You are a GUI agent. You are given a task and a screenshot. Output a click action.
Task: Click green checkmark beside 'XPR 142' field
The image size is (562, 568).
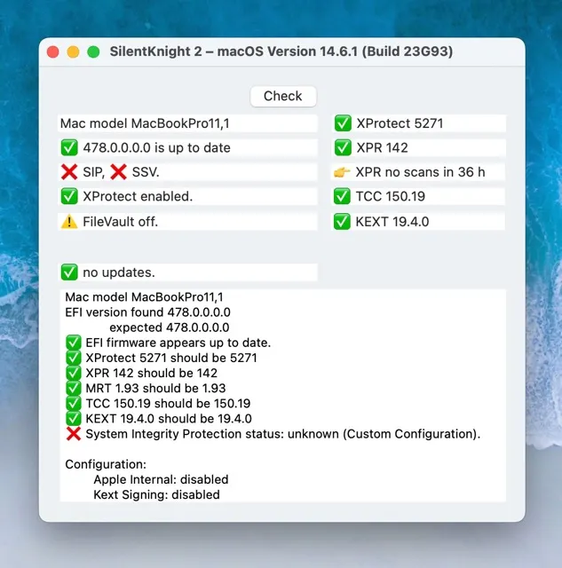pos(343,148)
